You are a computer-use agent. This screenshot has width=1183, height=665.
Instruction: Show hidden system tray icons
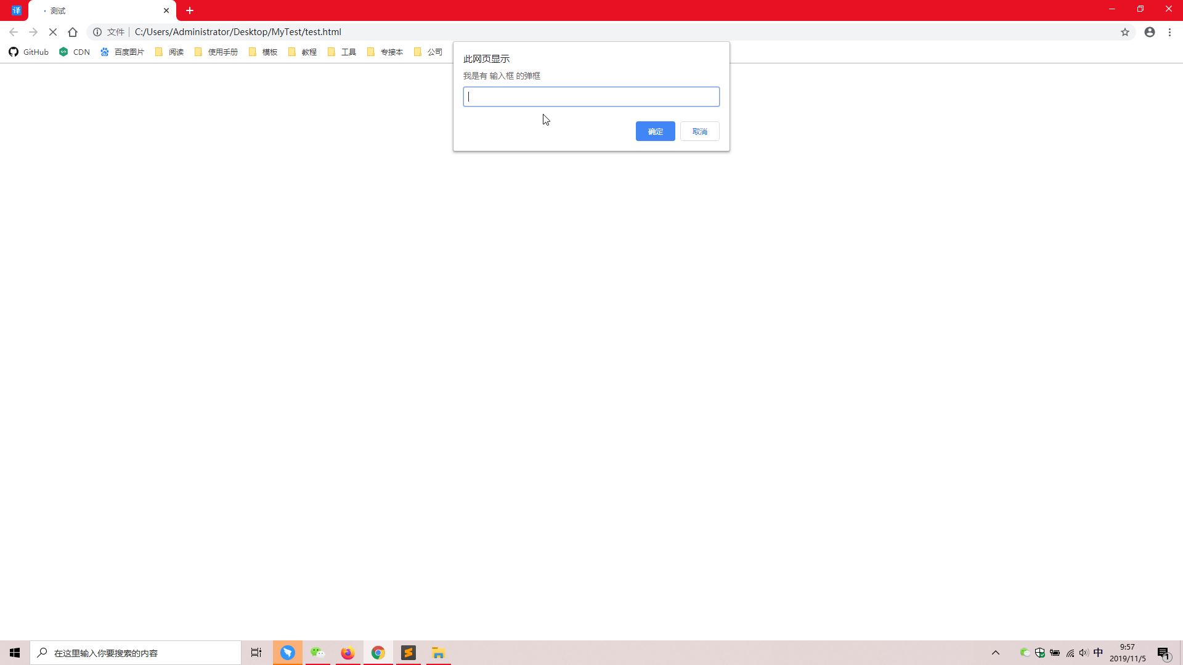[x=996, y=653]
